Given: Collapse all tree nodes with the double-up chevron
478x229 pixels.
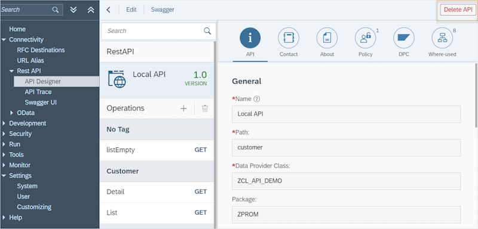Looking at the screenshot, I should pos(91,10).
